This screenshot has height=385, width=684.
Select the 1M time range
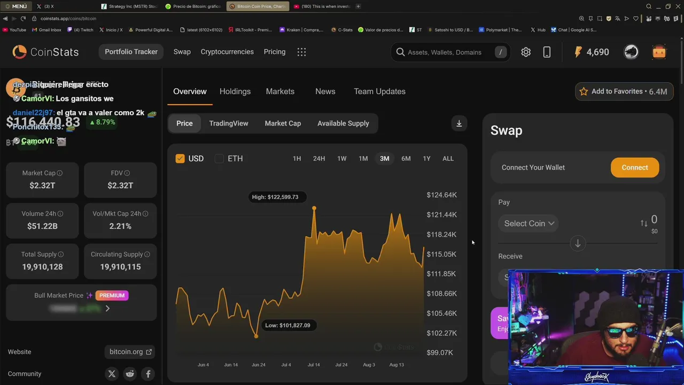point(363,158)
